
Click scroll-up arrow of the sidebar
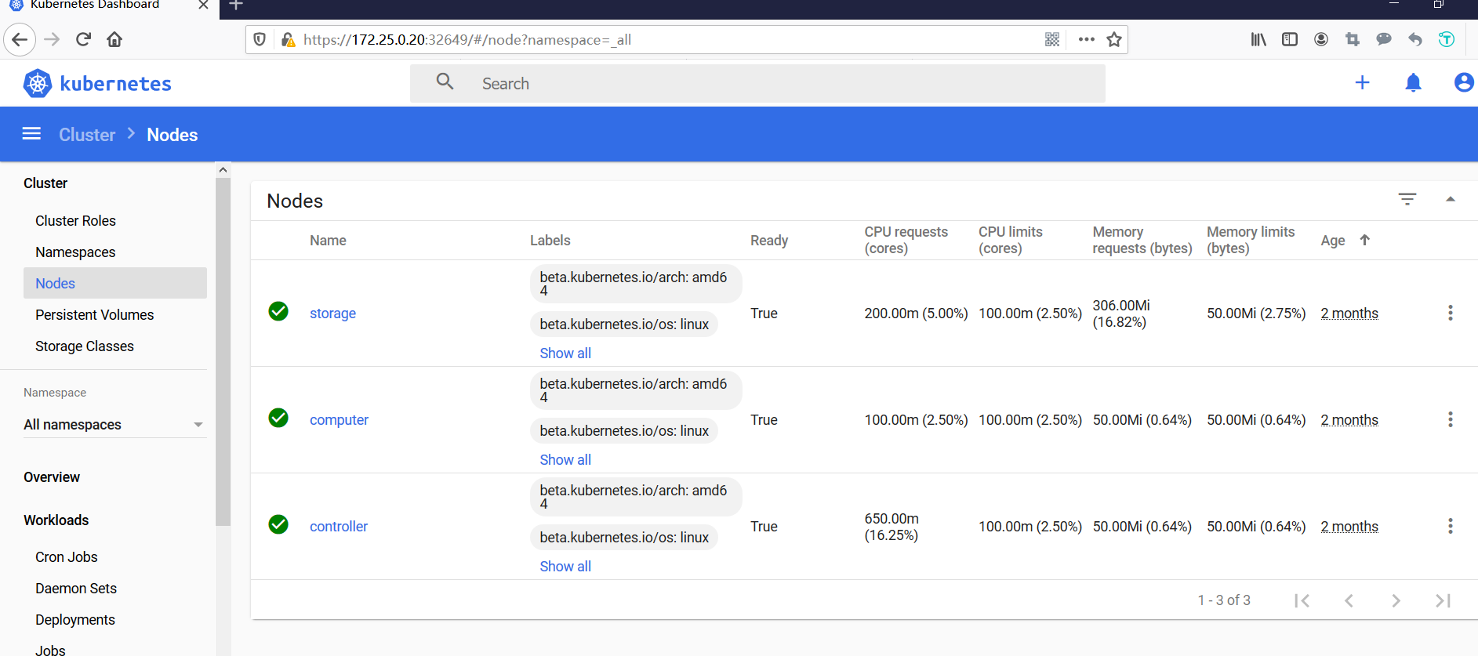(223, 169)
